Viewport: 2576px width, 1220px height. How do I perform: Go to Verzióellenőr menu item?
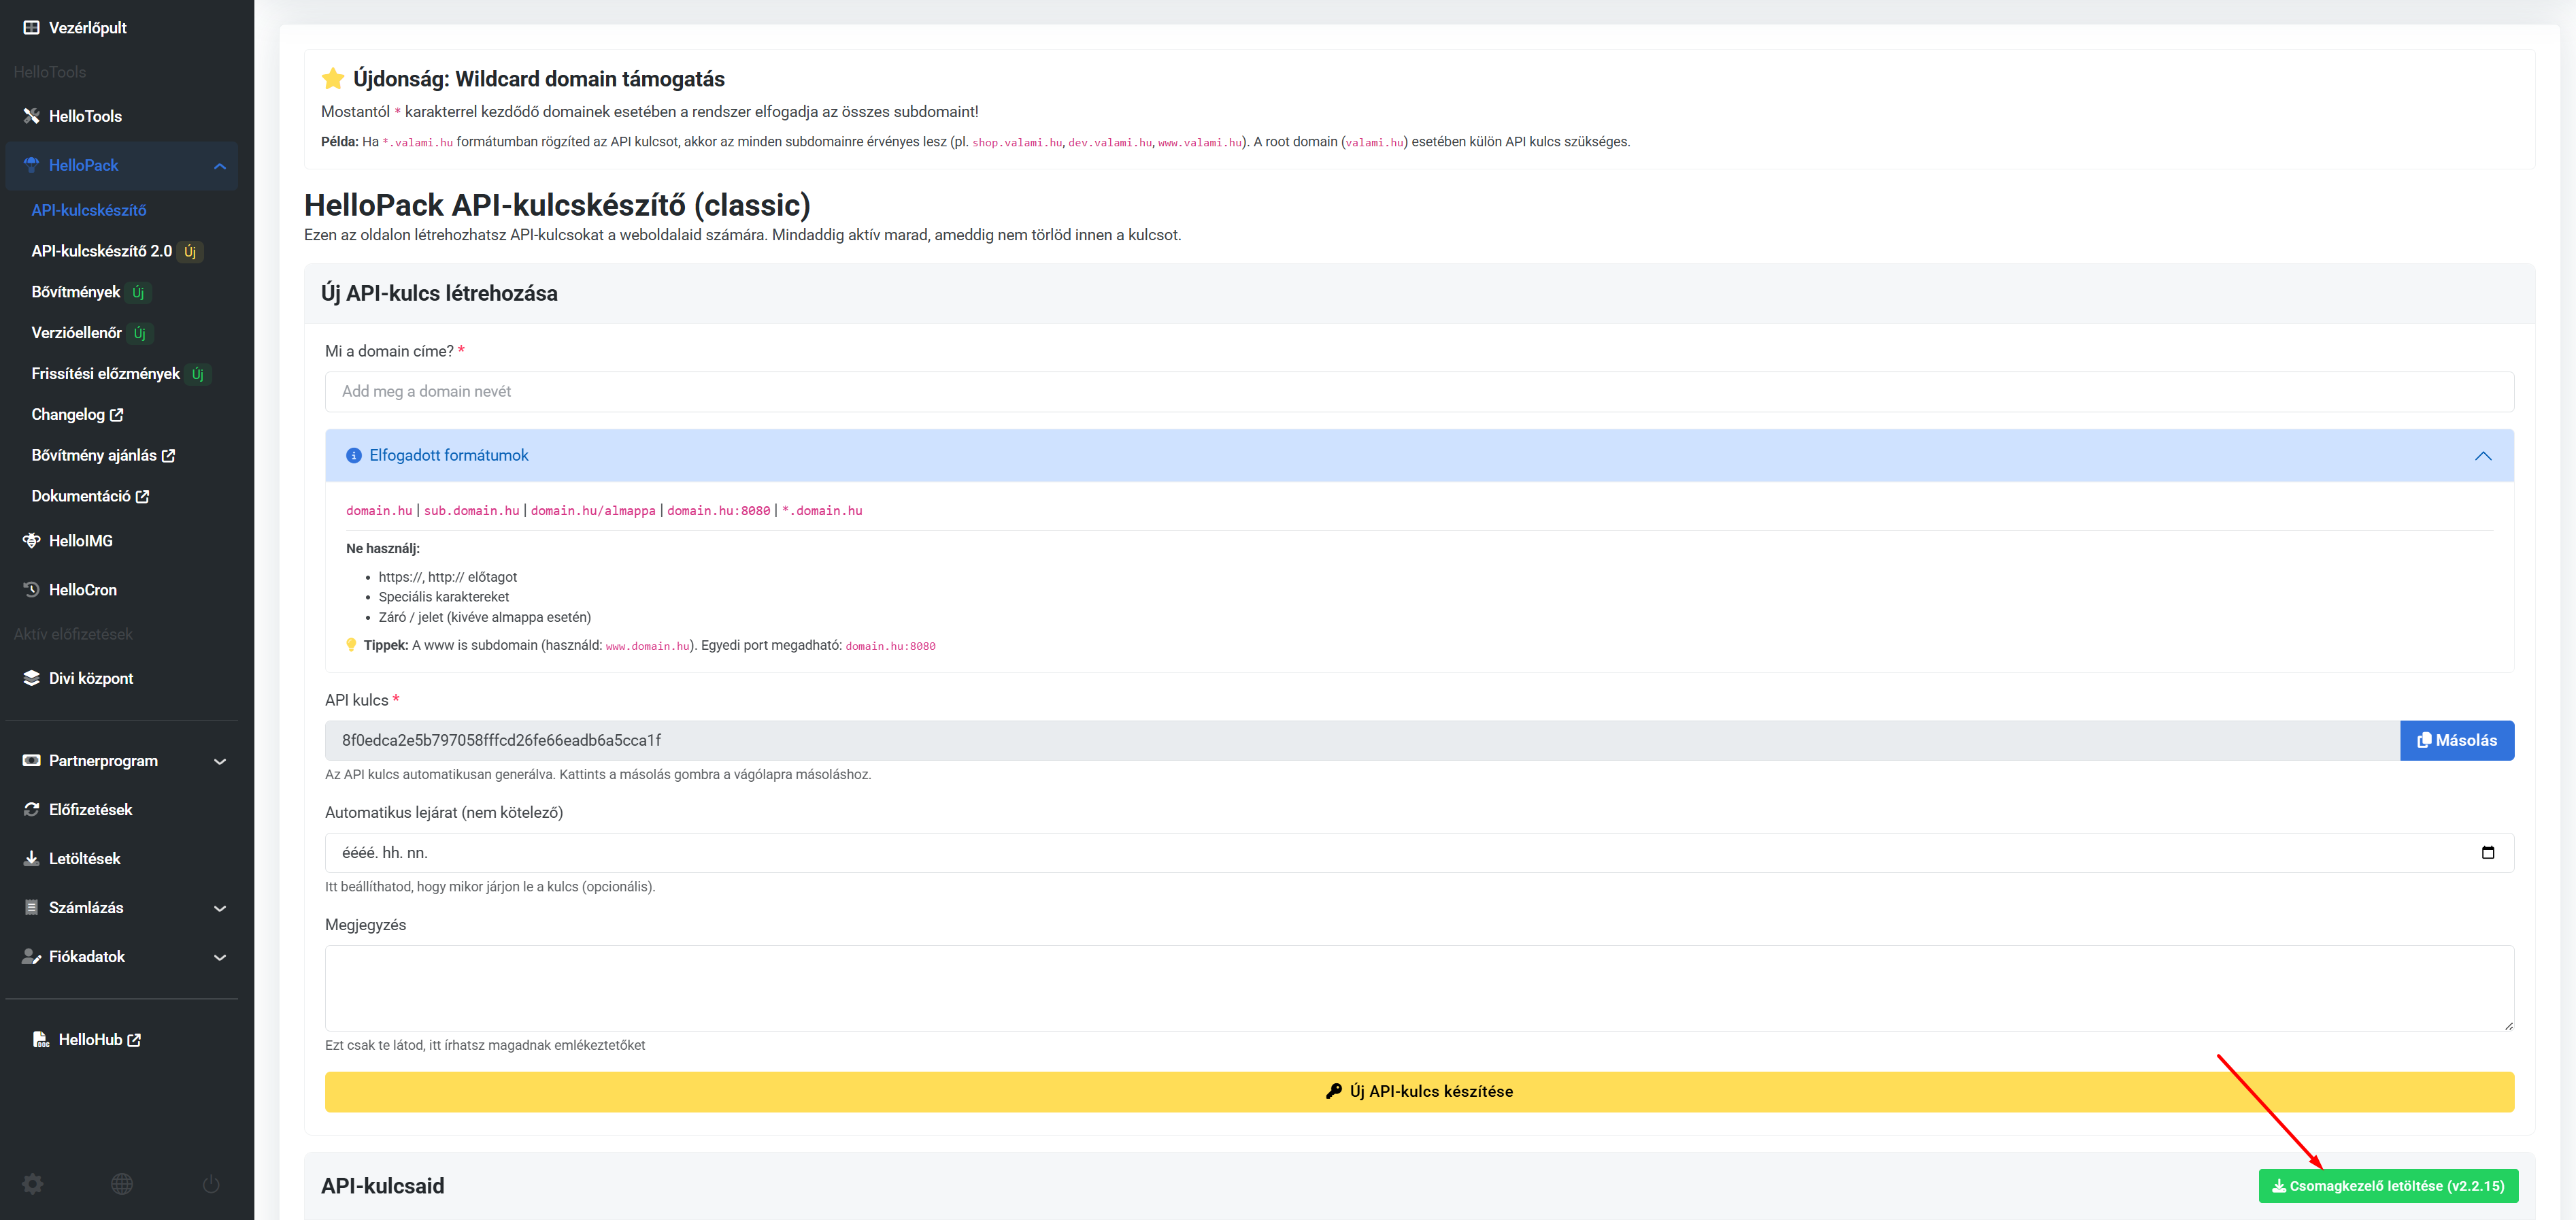pyautogui.click(x=77, y=333)
